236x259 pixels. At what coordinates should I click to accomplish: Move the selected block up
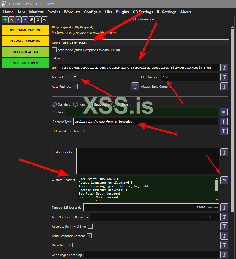click(18, 20)
